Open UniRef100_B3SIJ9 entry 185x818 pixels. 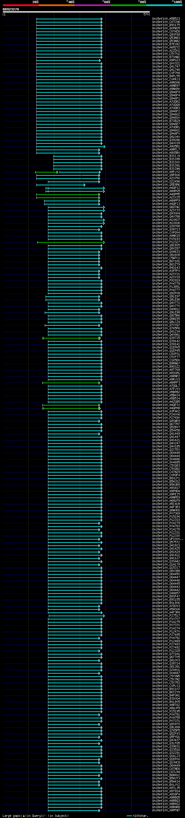pos(166,156)
